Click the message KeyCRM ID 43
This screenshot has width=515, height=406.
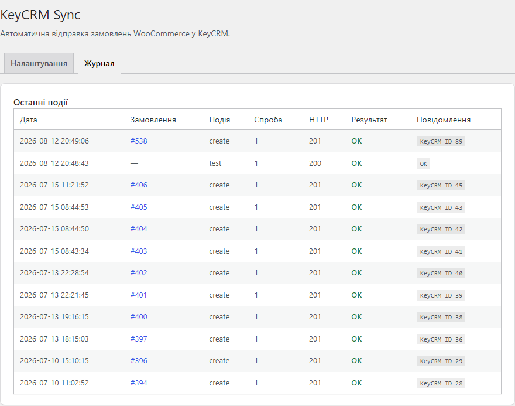[x=441, y=208]
